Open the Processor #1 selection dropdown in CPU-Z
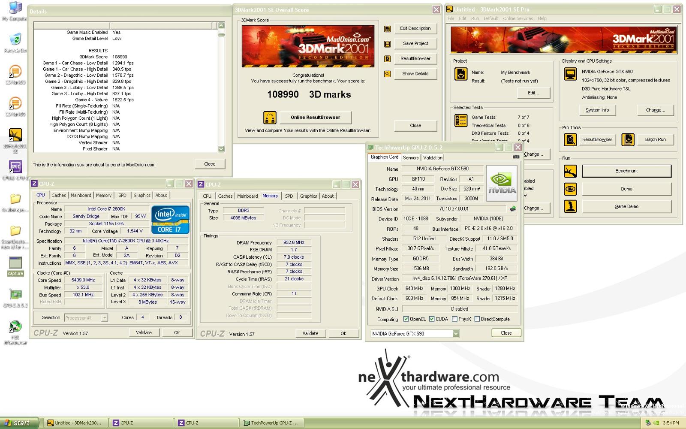This screenshot has width=686, height=429. point(104,318)
